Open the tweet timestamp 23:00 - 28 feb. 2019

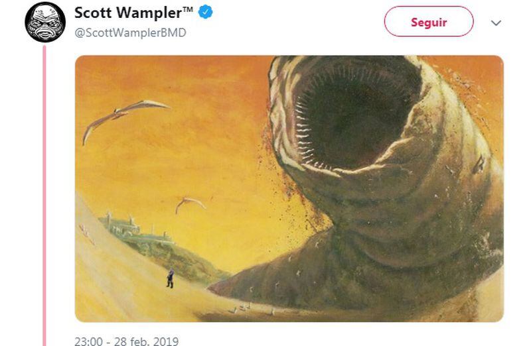[x=127, y=341]
